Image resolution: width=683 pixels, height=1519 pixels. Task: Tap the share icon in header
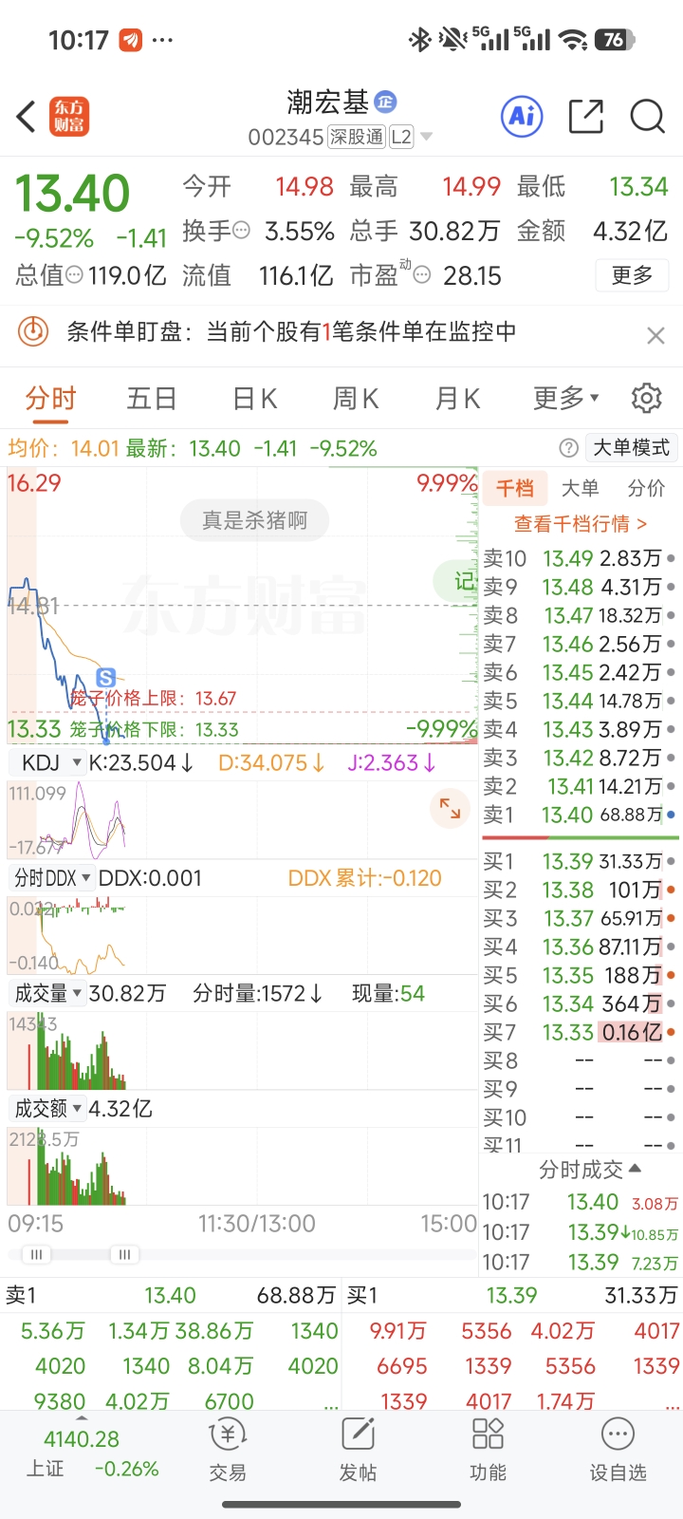pos(585,117)
